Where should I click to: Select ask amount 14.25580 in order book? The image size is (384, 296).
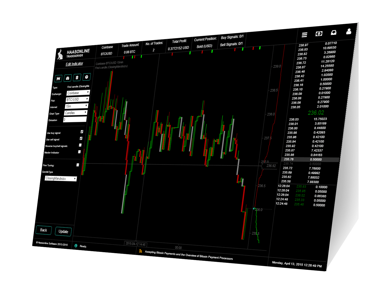(327, 66)
